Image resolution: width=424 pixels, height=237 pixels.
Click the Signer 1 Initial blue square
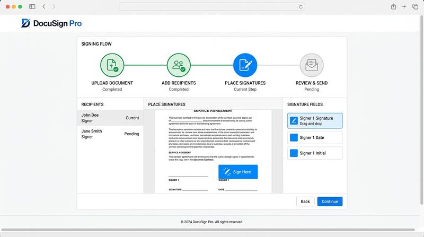[x=294, y=153]
